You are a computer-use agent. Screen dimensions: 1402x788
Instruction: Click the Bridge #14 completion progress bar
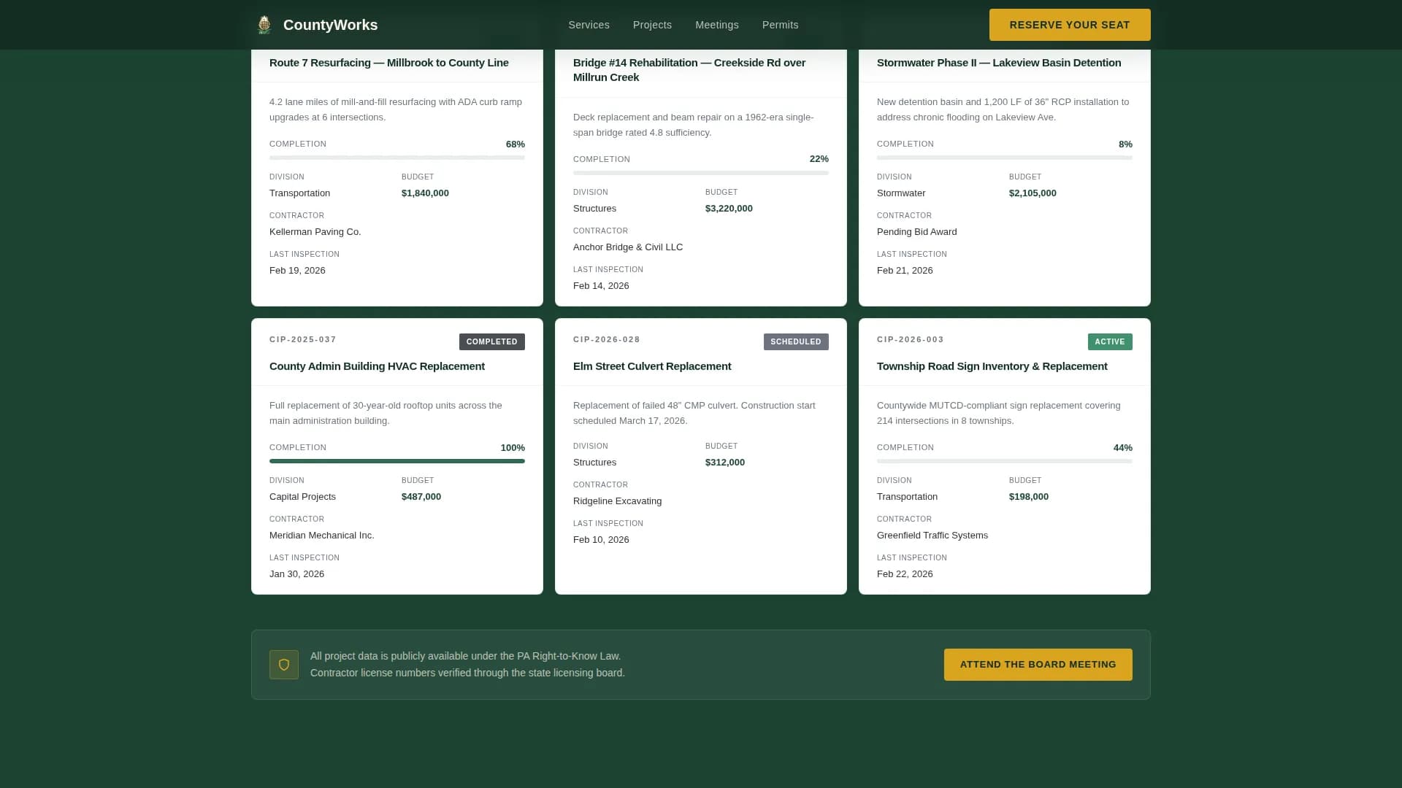click(x=701, y=173)
